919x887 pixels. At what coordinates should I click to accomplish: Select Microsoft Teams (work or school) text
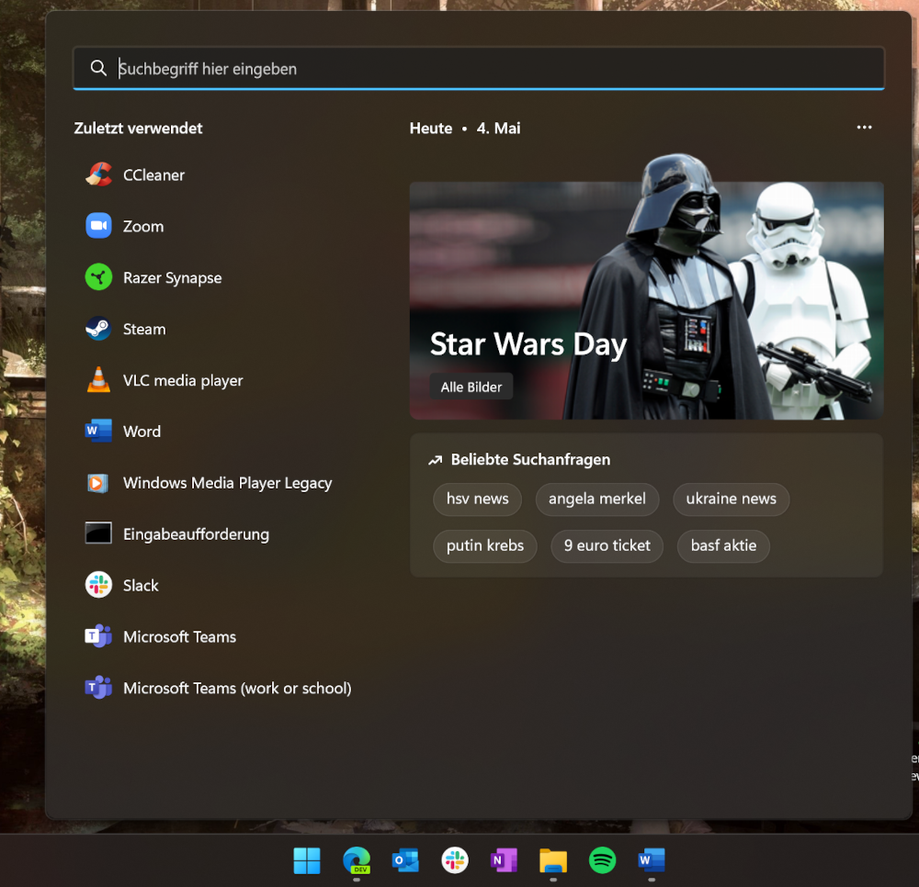click(x=237, y=689)
